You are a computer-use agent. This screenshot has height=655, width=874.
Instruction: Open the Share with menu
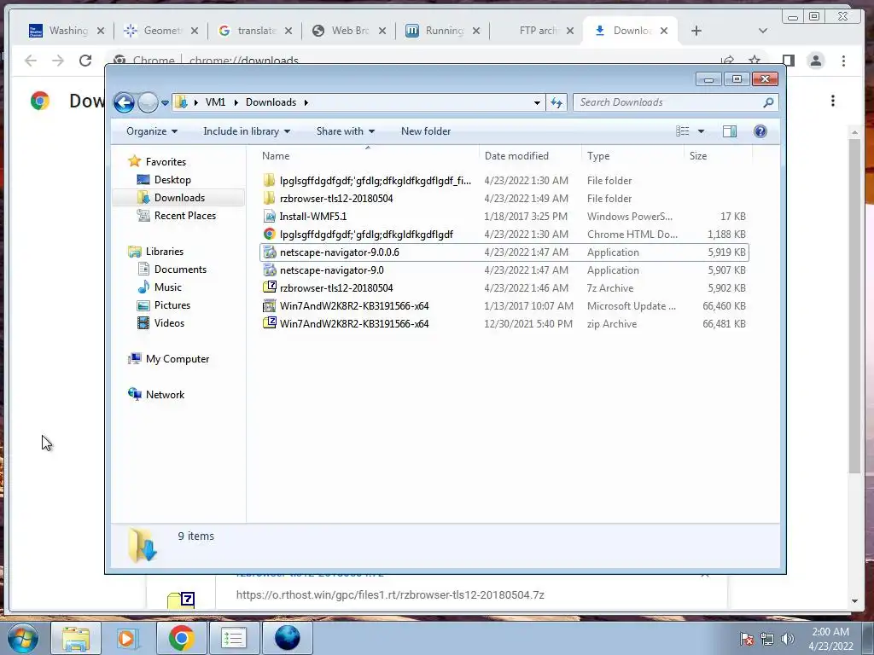tap(345, 131)
